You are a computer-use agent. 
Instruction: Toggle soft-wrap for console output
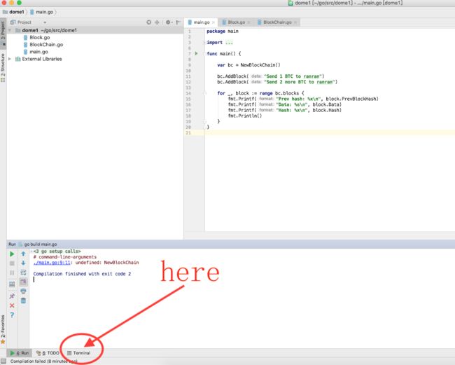tap(23, 273)
